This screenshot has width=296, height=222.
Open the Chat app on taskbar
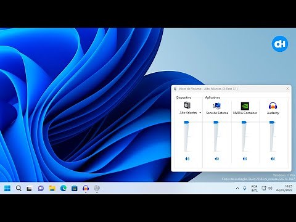pyautogui.click(x=41, y=188)
